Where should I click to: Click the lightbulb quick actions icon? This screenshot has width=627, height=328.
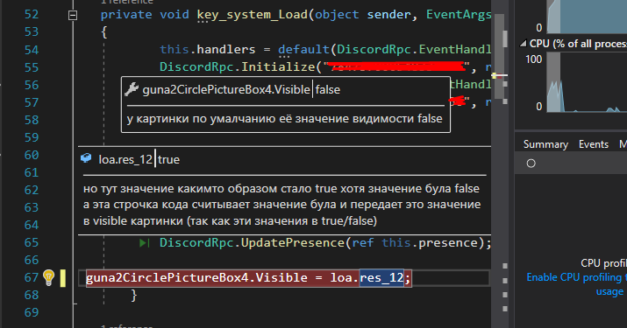pyautogui.click(x=48, y=277)
